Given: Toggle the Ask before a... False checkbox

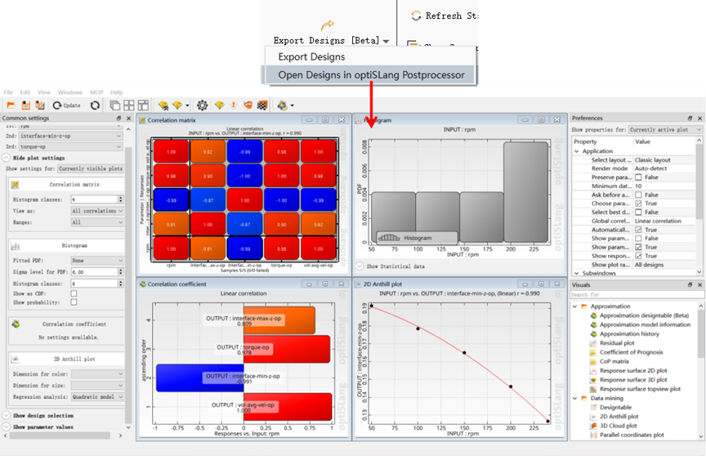Looking at the screenshot, I should pyautogui.click(x=638, y=195).
